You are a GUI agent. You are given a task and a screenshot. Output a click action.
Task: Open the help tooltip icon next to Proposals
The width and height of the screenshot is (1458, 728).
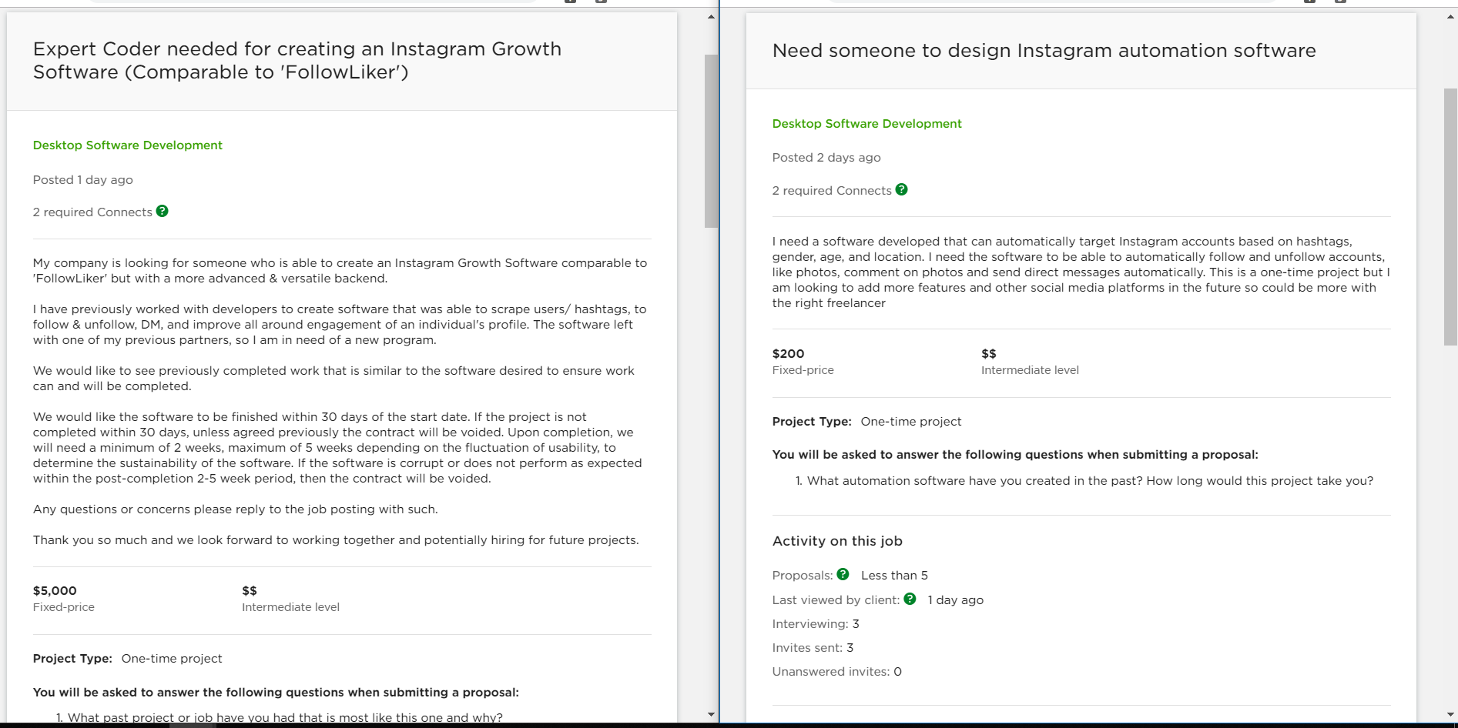tap(843, 574)
